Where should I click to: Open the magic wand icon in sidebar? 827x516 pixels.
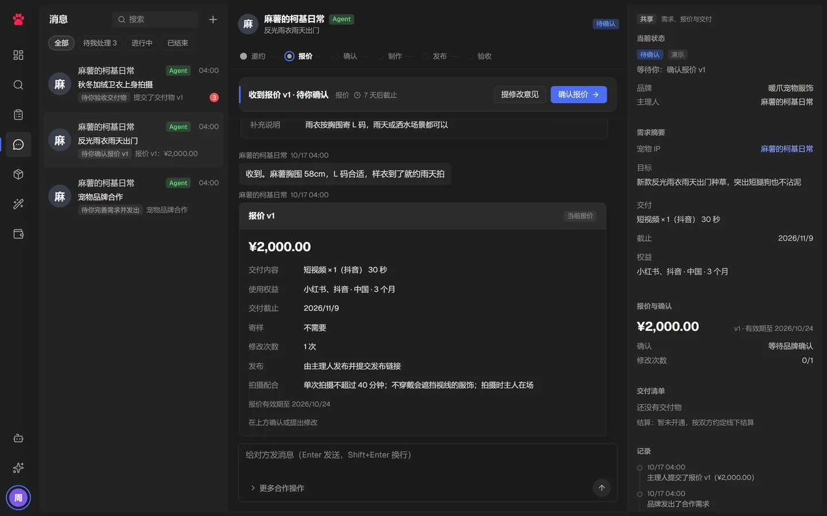coord(18,204)
